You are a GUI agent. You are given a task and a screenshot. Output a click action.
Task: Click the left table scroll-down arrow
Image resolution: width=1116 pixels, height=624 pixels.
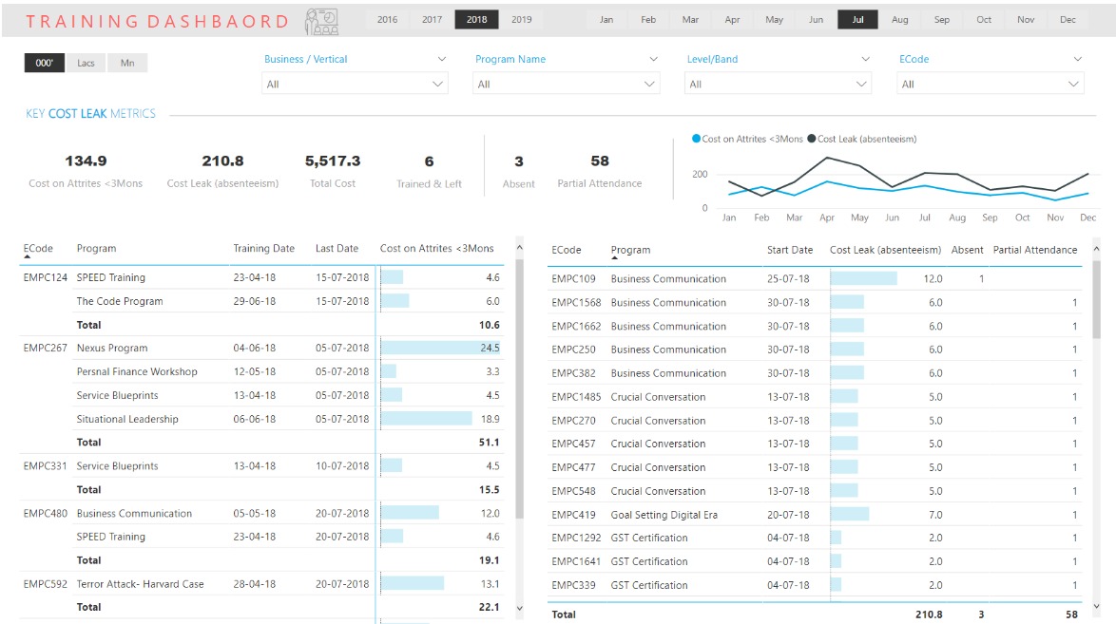click(x=519, y=607)
